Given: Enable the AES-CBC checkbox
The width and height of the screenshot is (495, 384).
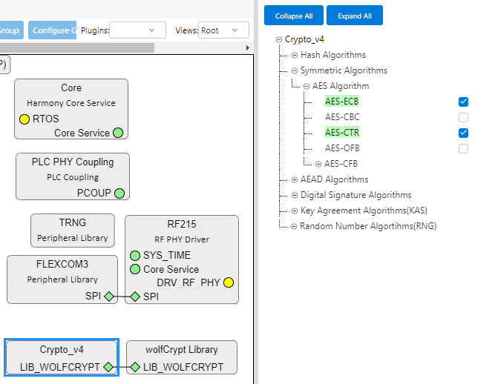Looking at the screenshot, I should click(x=463, y=117).
